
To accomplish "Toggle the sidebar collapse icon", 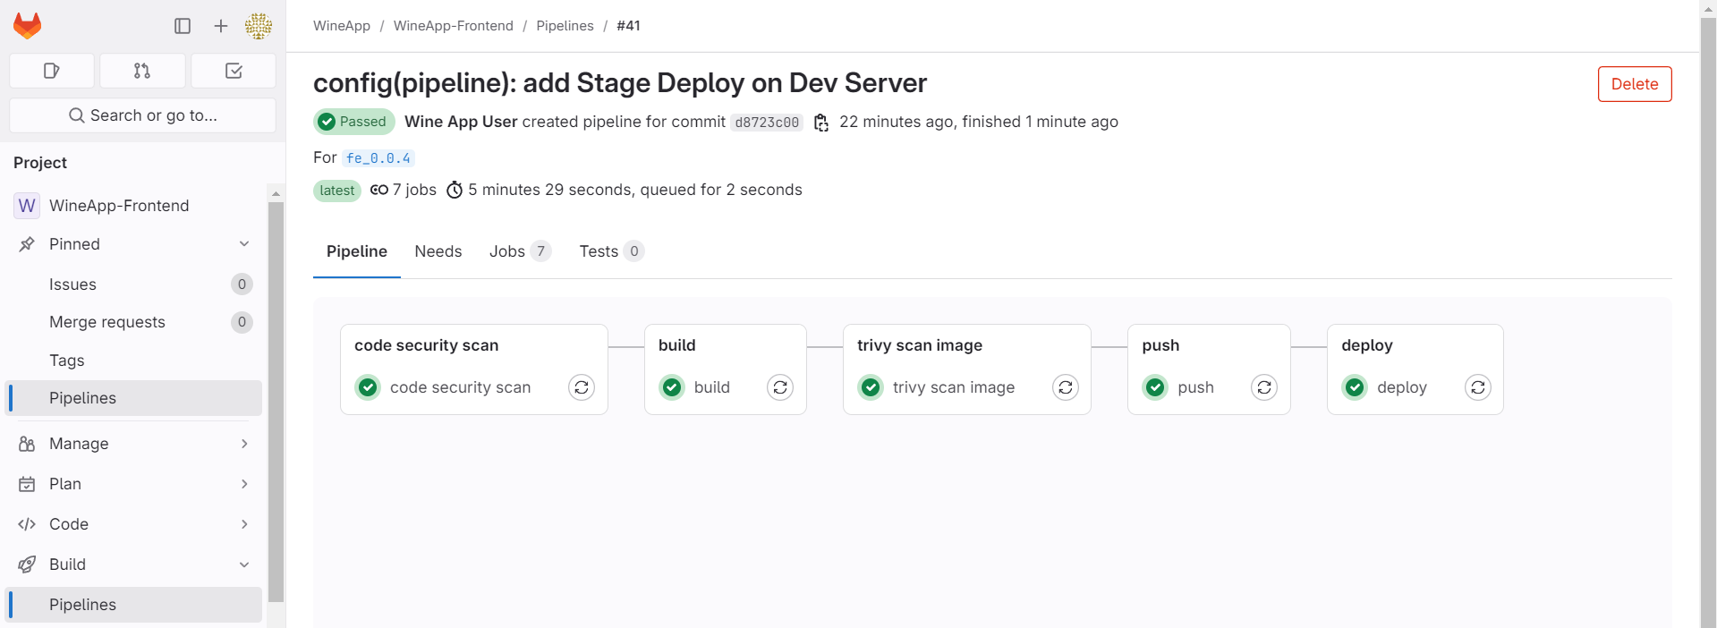I will coord(183,26).
